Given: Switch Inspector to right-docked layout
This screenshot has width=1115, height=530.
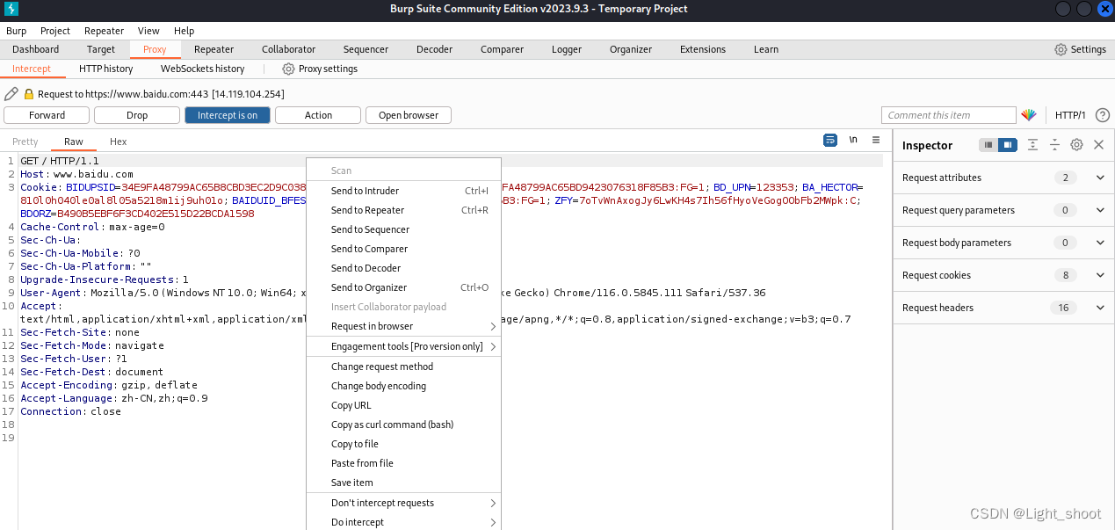Looking at the screenshot, I should tap(1008, 145).
